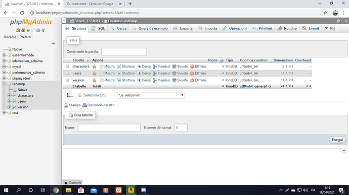
Task: Check the version table checkbox
Action: coord(67,80)
